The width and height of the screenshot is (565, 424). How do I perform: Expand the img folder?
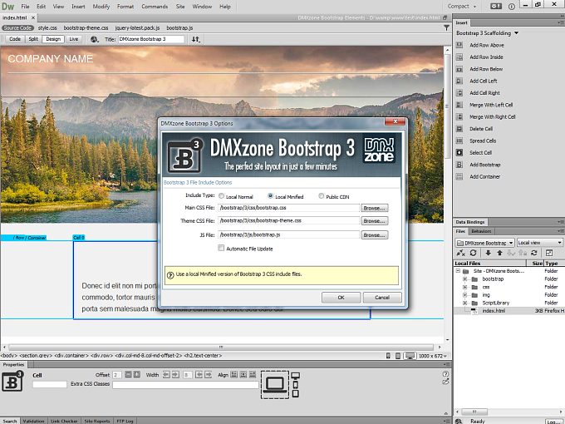tap(464, 295)
